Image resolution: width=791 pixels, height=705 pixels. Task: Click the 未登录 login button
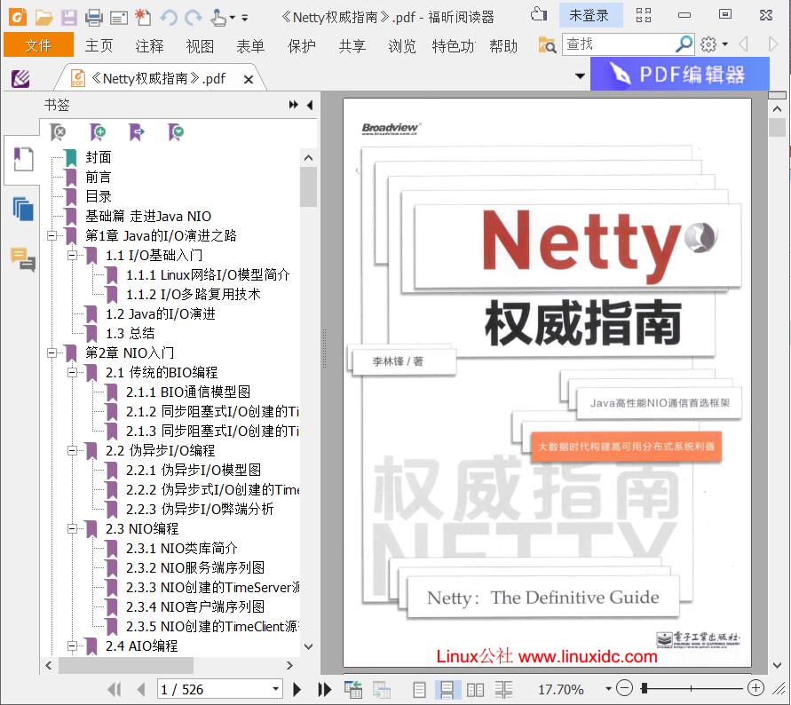tap(589, 15)
